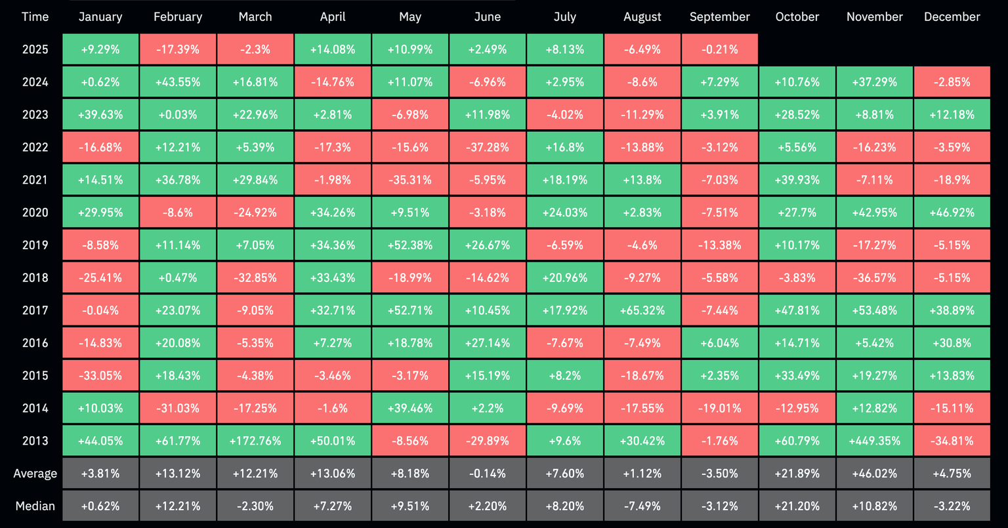Viewport: 1008px width, 528px height.
Task: Select the 2025 row label
Action: click(x=35, y=49)
